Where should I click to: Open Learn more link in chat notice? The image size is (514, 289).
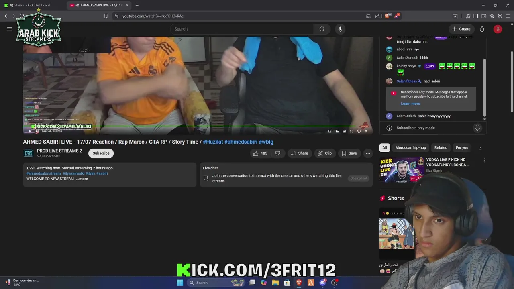coord(410,104)
